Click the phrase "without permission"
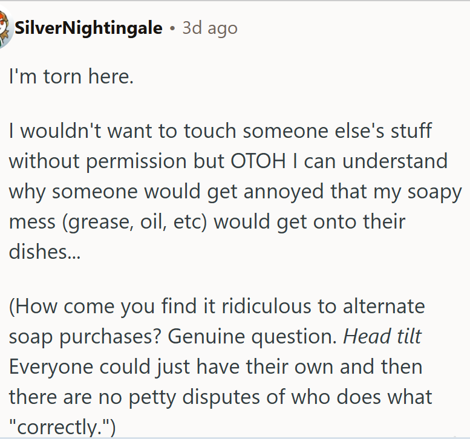Screen dimensions: 470x439 [97, 161]
